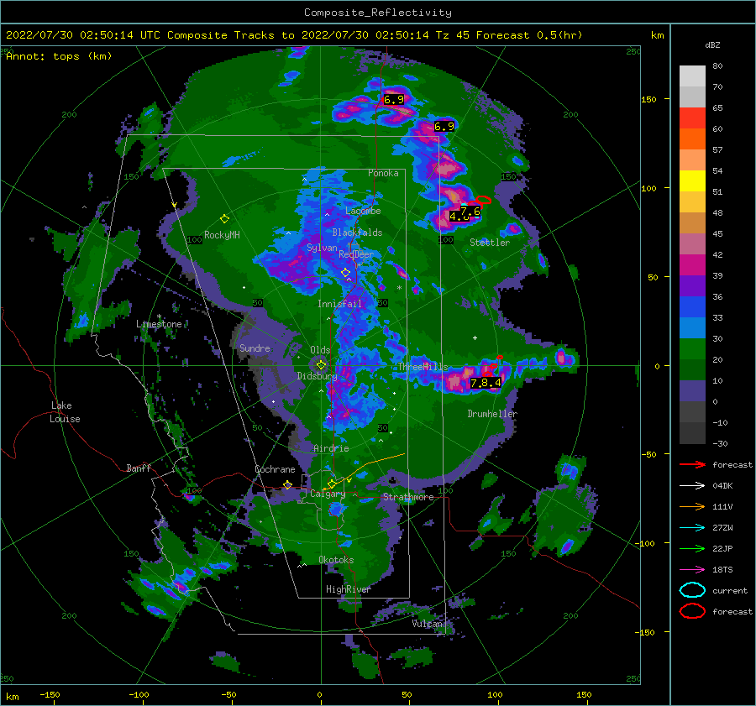Select the 'Banff' city label
Image resolution: width=756 pixels, height=706 pixels.
coord(139,468)
